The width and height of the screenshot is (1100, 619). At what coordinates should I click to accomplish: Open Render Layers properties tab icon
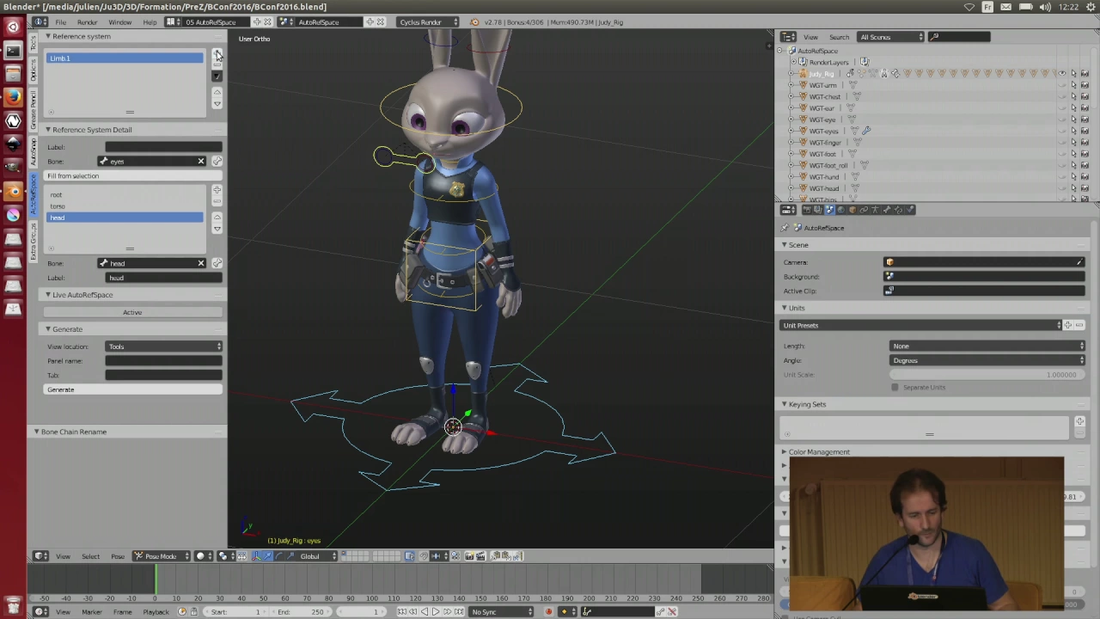coord(818,210)
